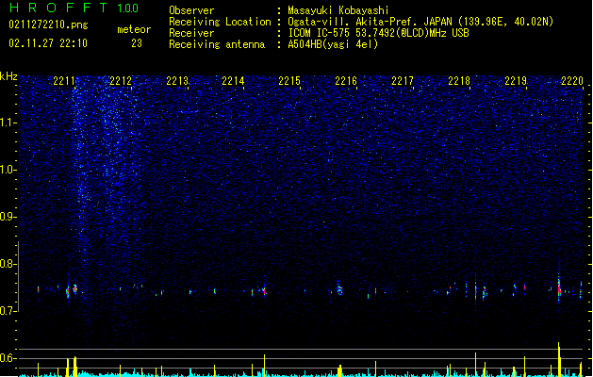Click the Observer field label

pyautogui.click(x=191, y=10)
